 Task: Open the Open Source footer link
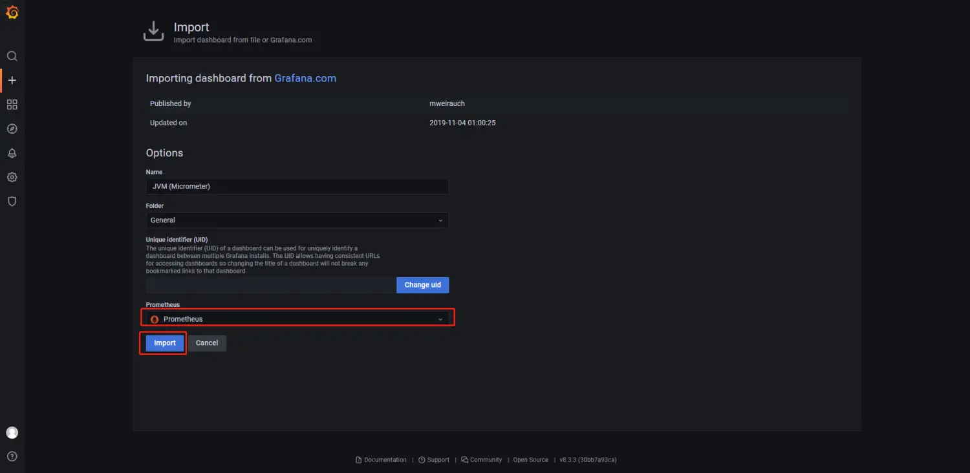(x=531, y=460)
